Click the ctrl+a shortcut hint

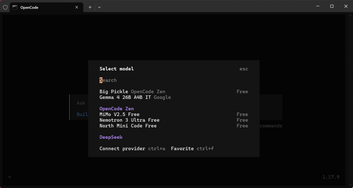(x=157, y=148)
